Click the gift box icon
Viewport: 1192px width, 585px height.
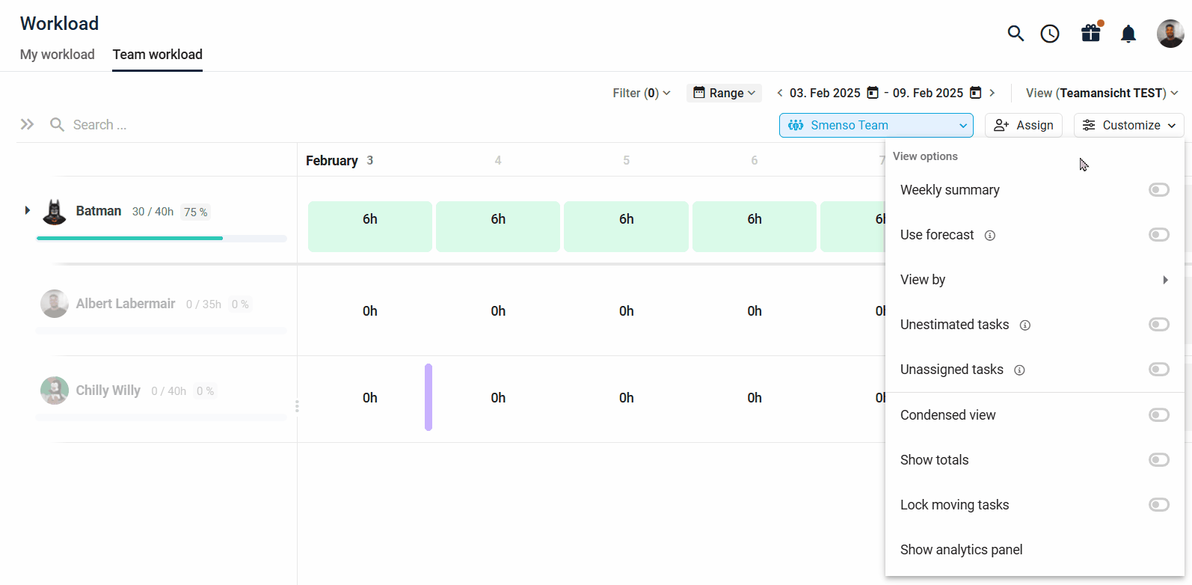1090,34
